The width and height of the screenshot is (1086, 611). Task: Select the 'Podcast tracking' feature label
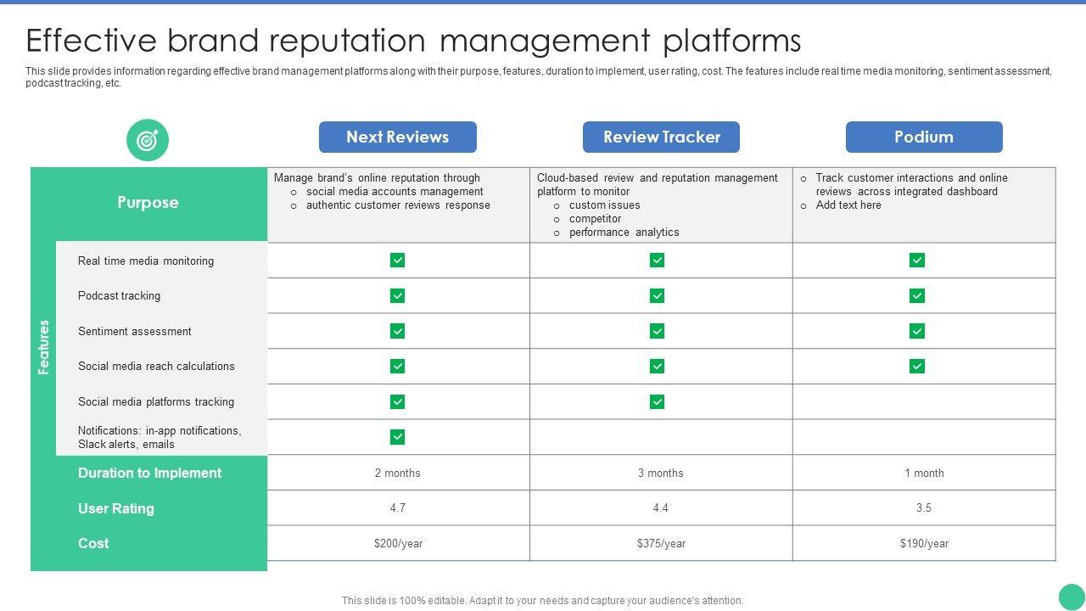[119, 296]
